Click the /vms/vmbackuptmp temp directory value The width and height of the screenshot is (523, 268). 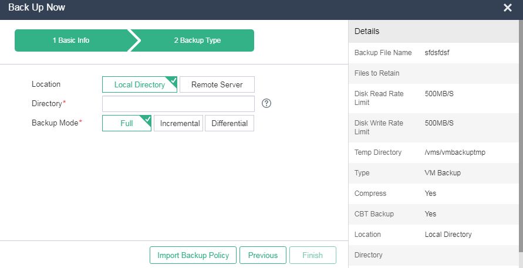coord(455,152)
